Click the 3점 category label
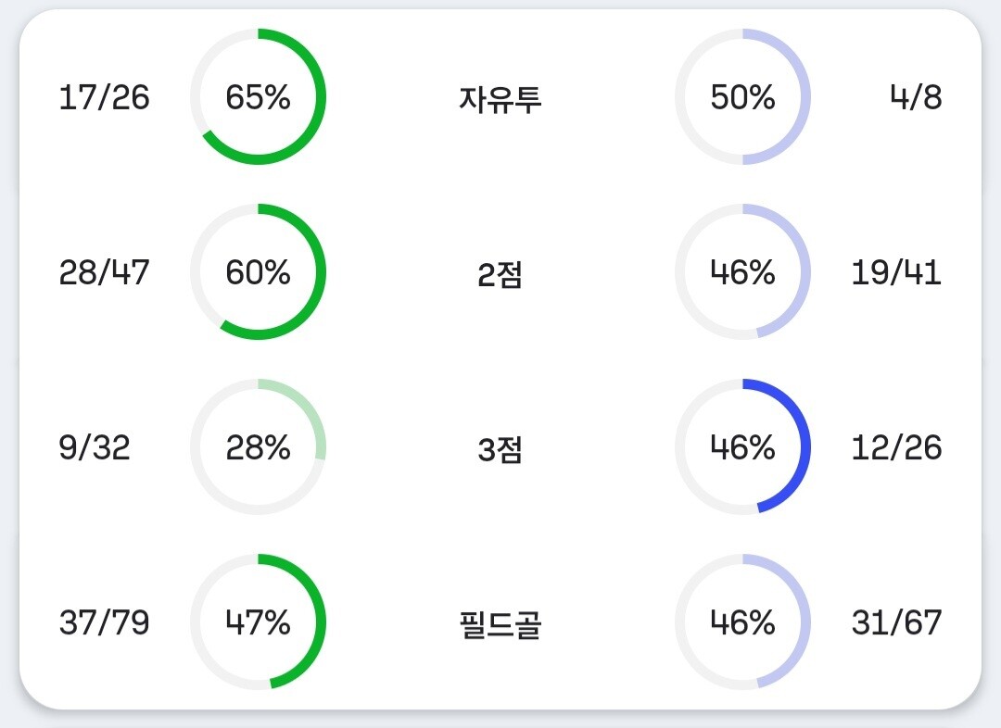Image resolution: width=1001 pixels, height=728 pixels. 500,449
